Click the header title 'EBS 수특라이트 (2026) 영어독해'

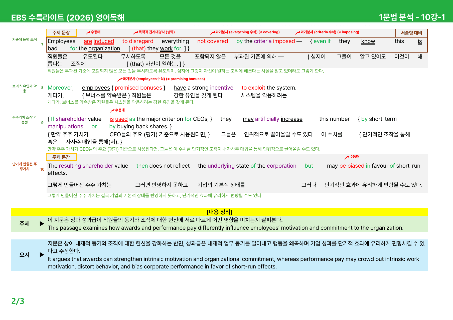[68, 17]
